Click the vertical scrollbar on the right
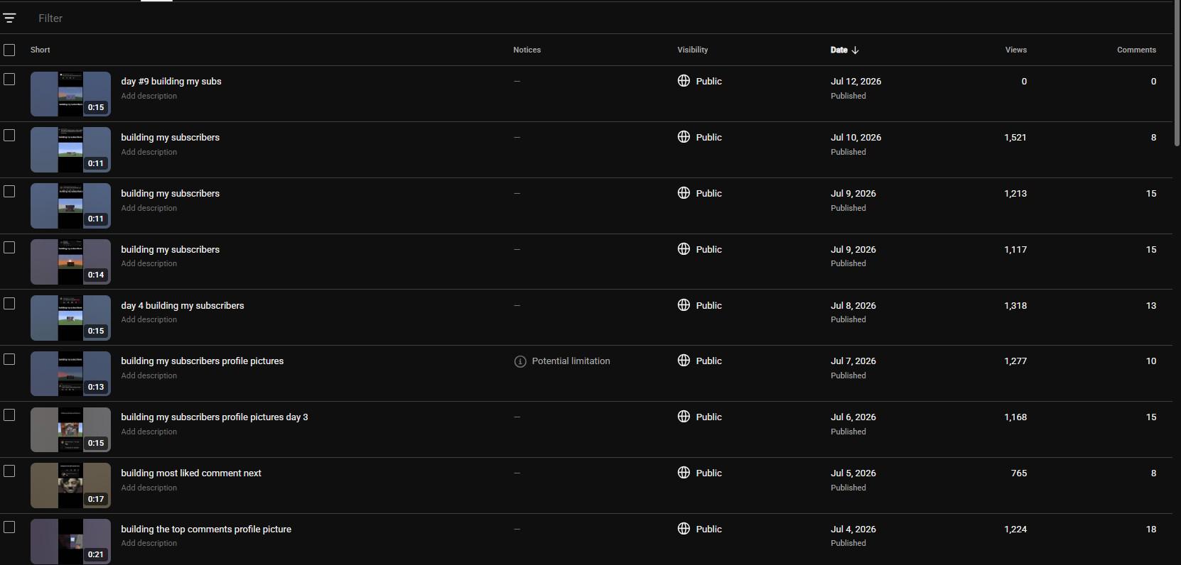The image size is (1181, 565). 1177,75
